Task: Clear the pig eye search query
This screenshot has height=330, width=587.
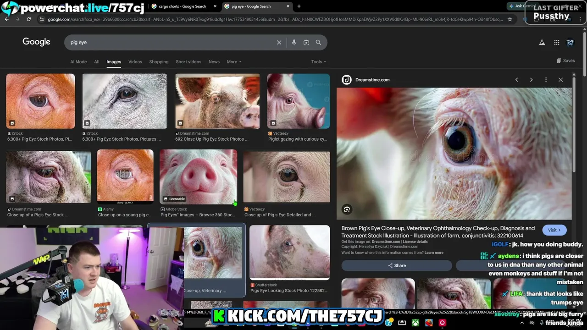Action: [279, 42]
